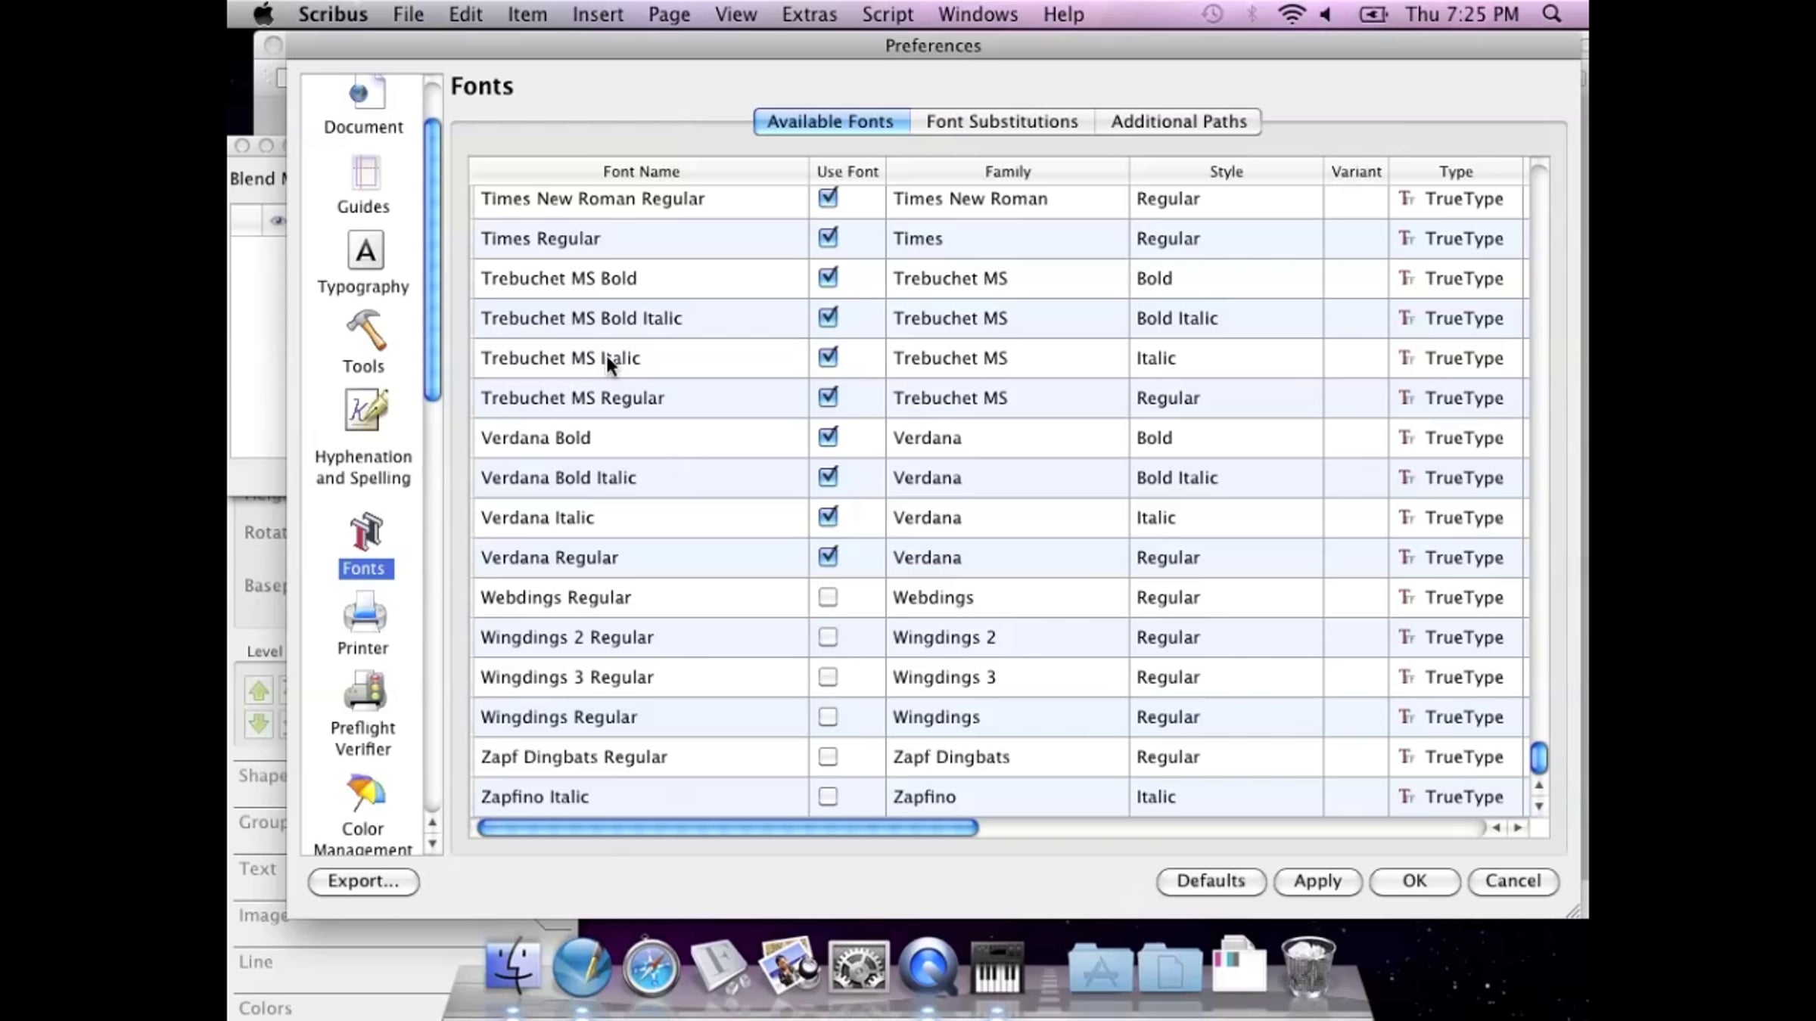Click the Apply button
This screenshot has height=1021, width=1816.
pyautogui.click(x=1317, y=881)
